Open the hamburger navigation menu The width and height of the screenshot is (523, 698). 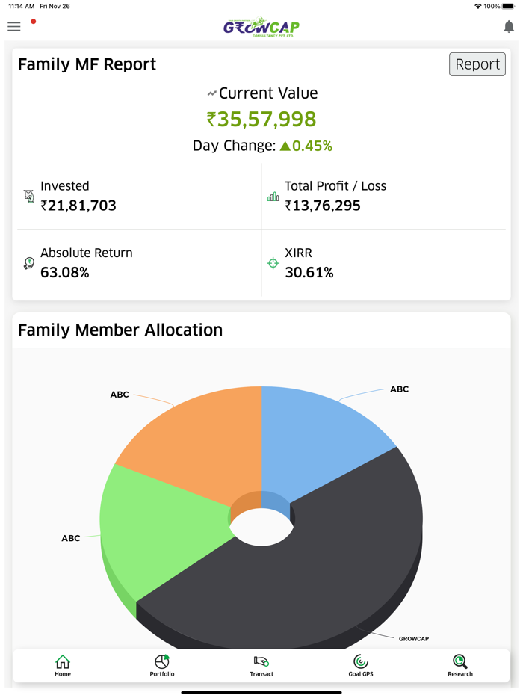point(13,26)
